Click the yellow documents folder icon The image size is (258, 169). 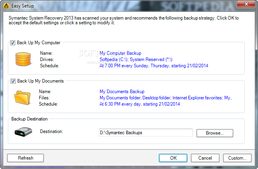tap(22, 97)
